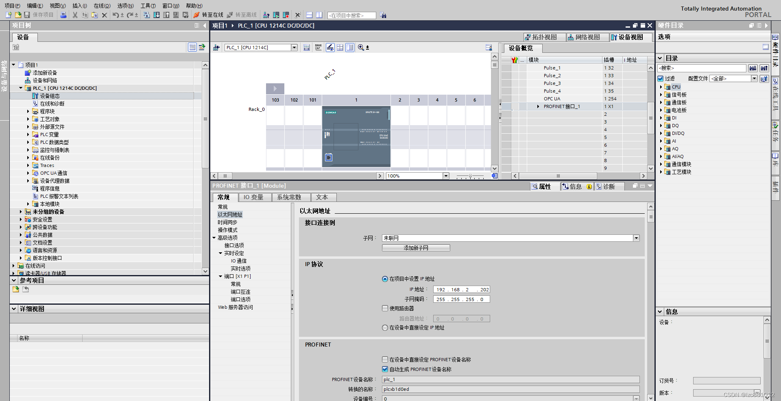This screenshot has height=401, width=781.
Task: Open the Tools (工具) menu
Action: click(148, 6)
